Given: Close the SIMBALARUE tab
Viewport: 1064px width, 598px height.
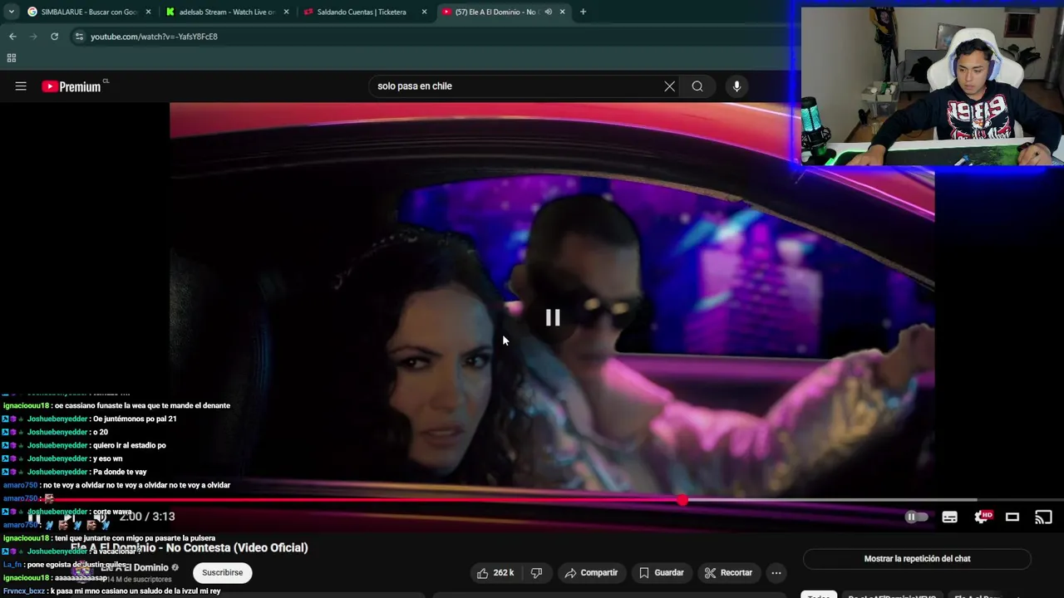Looking at the screenshot, I should coord(148,12).
